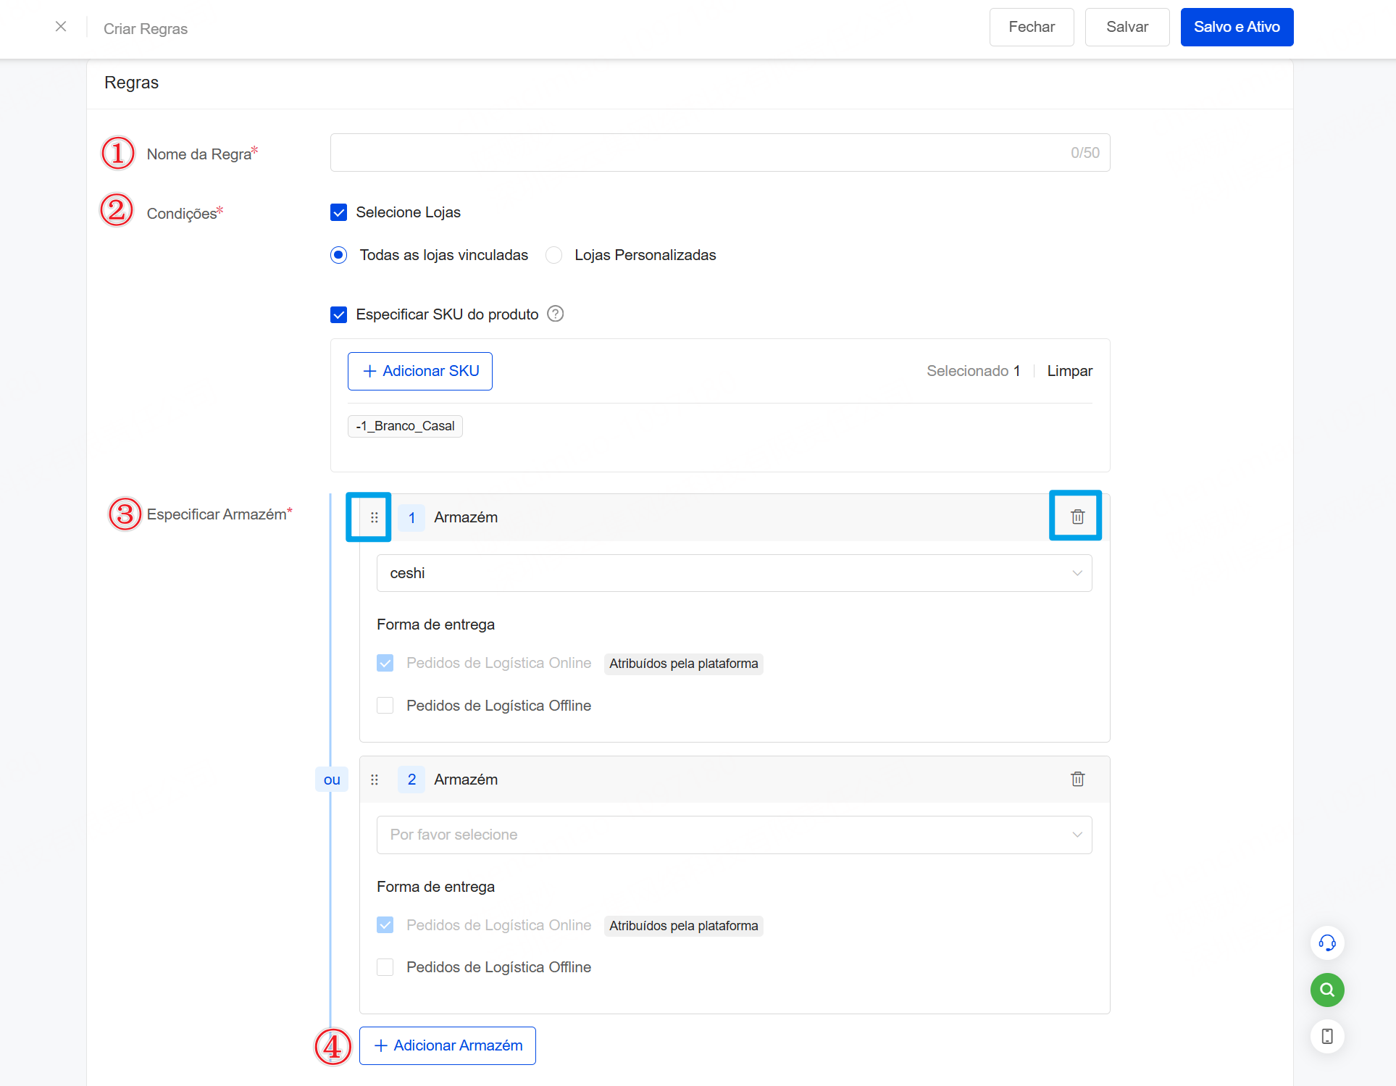Screen dimensions: 1396x1086
Task: Enable Pedidos de Logística Offline for warehouse 1
Action: pos(385,706)
